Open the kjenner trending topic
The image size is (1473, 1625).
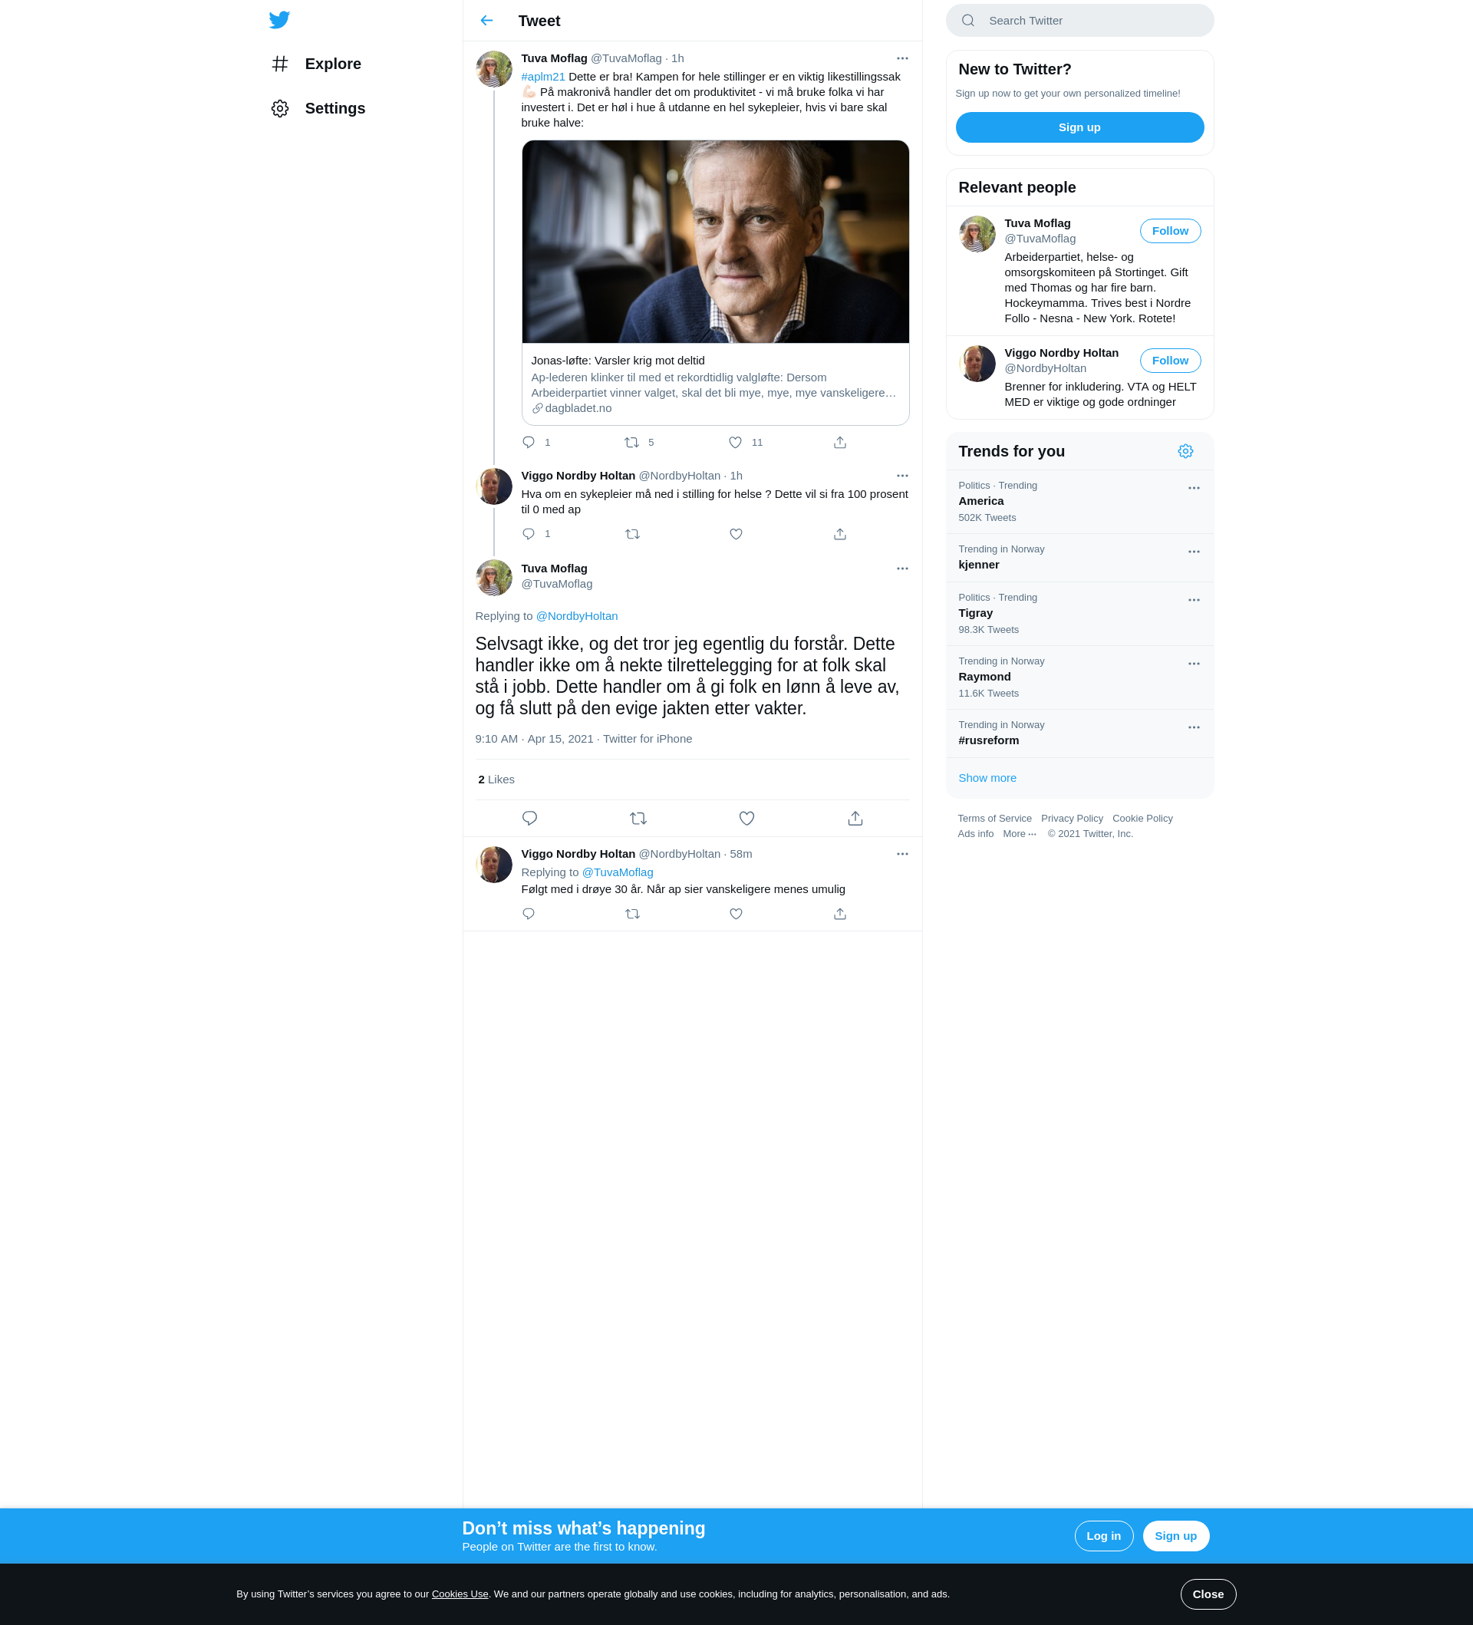1079,558
